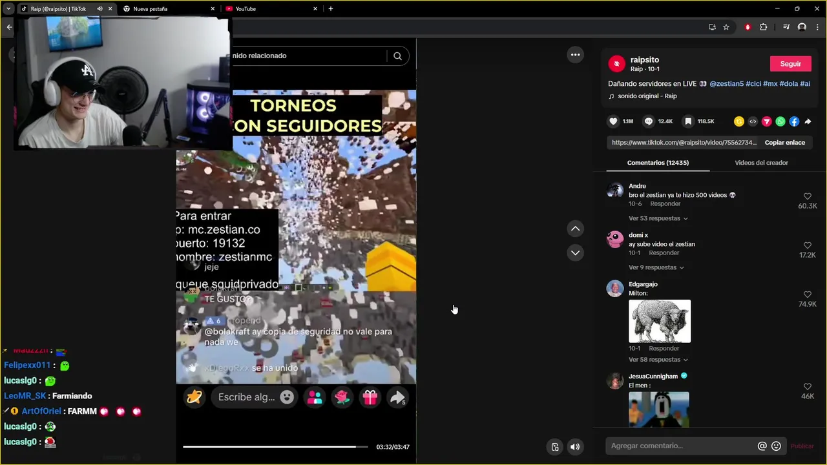The image size is (827, 465).
Task: Like the video using the heart icon
Action: (613, 121)
